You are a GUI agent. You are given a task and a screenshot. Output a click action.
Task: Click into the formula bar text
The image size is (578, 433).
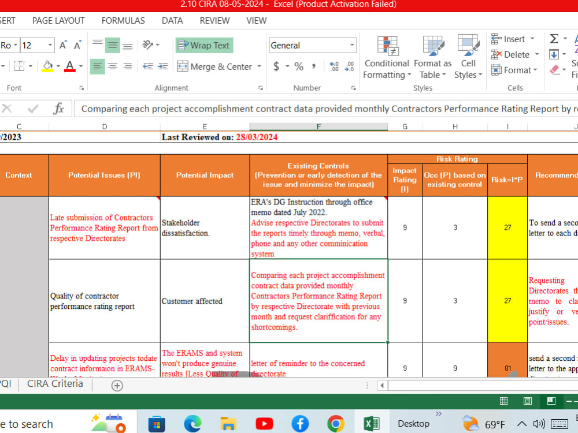pyautogui.click(x=326, y=109)
